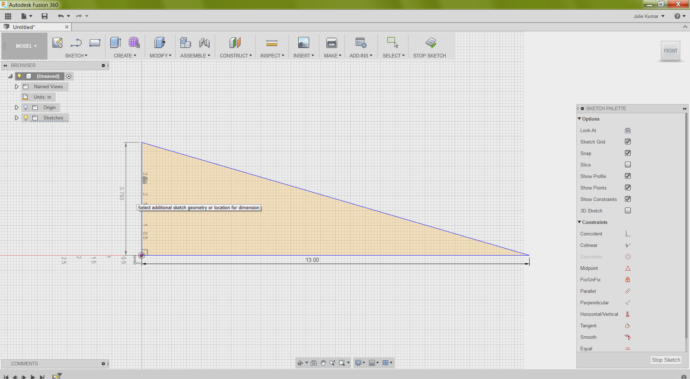Screen dimensions: 690x379
Task: Select the Fix/UnFix lock icon
Action: [628, 280]
